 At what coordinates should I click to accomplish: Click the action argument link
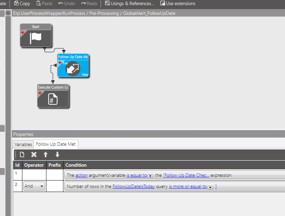coord(81,175)
